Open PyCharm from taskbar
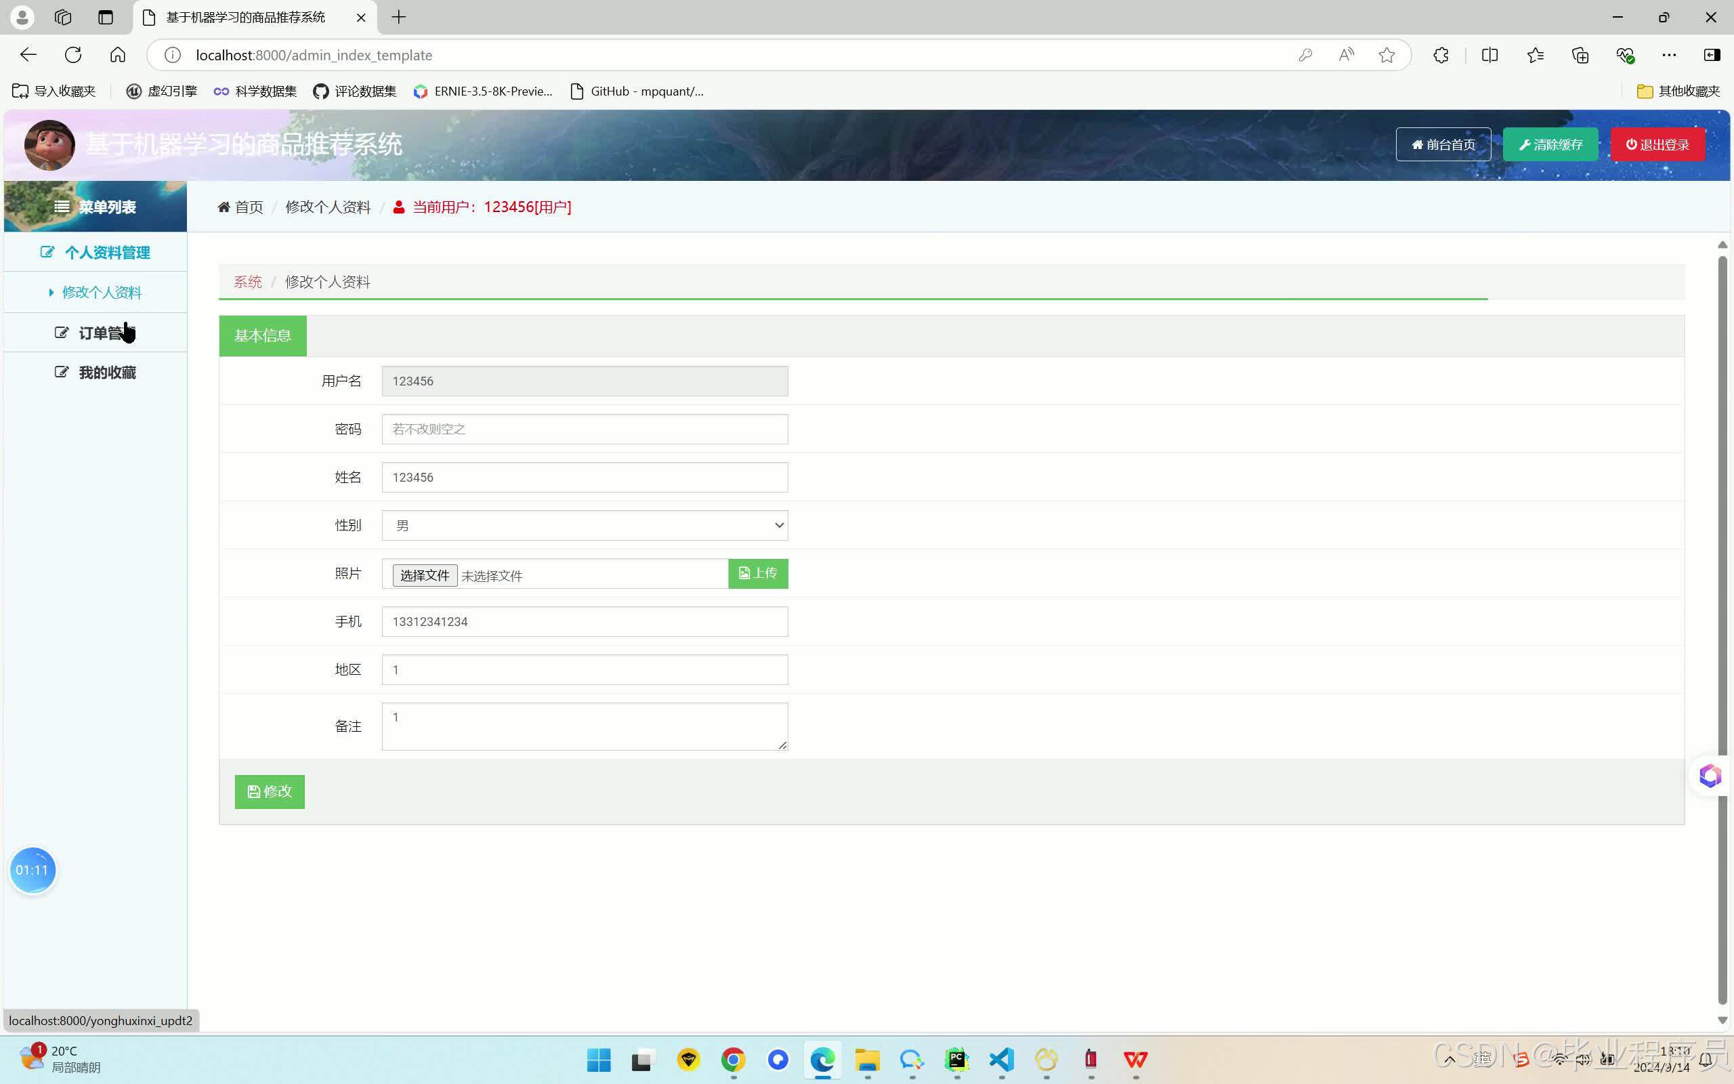The image size is (1734, 1084). [956, 1060]
